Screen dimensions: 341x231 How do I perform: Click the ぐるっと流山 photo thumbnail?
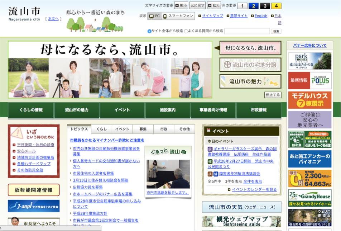click(168, 174)
